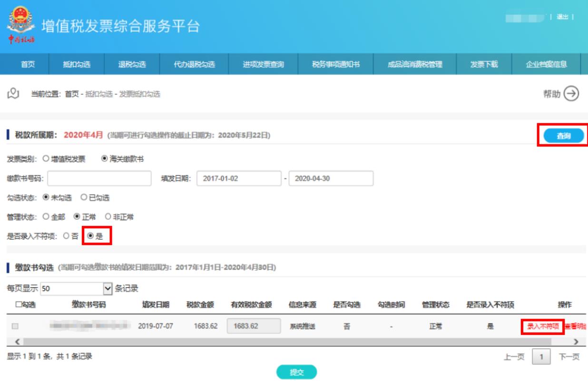
Task: Open the start date 2017-01-02 picker
Action: coord(238,179)
